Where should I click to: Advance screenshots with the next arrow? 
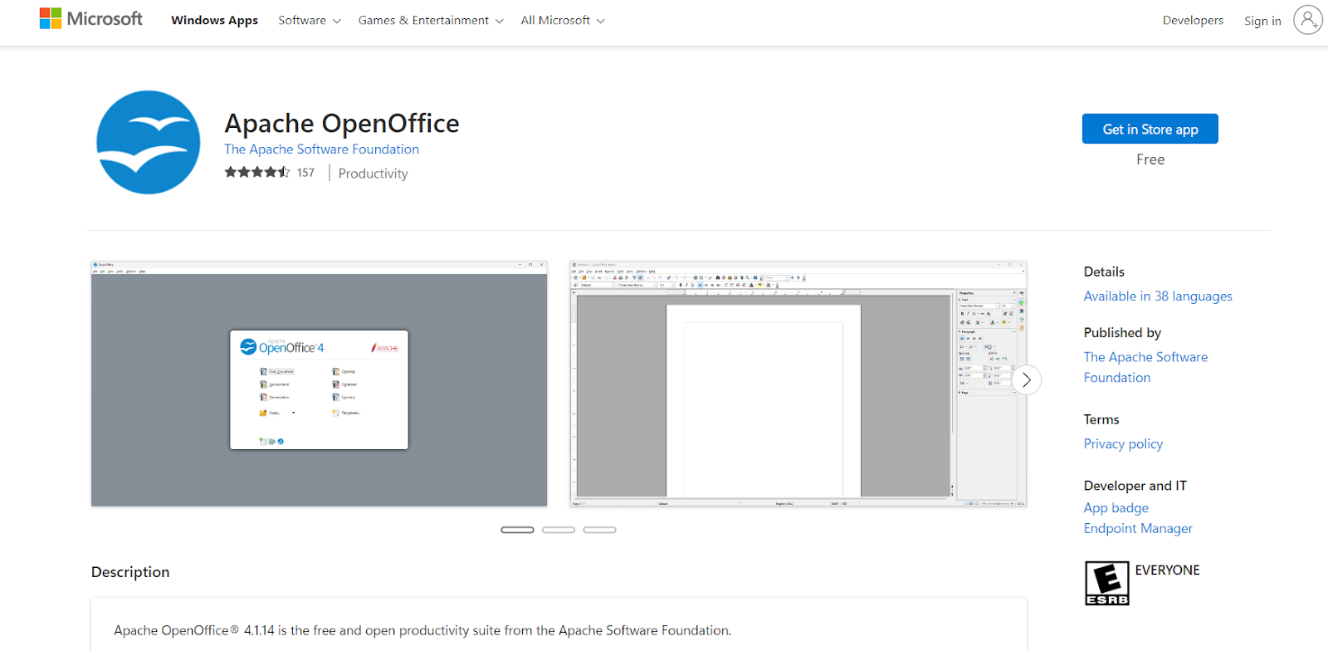(x=1026, y=380)
